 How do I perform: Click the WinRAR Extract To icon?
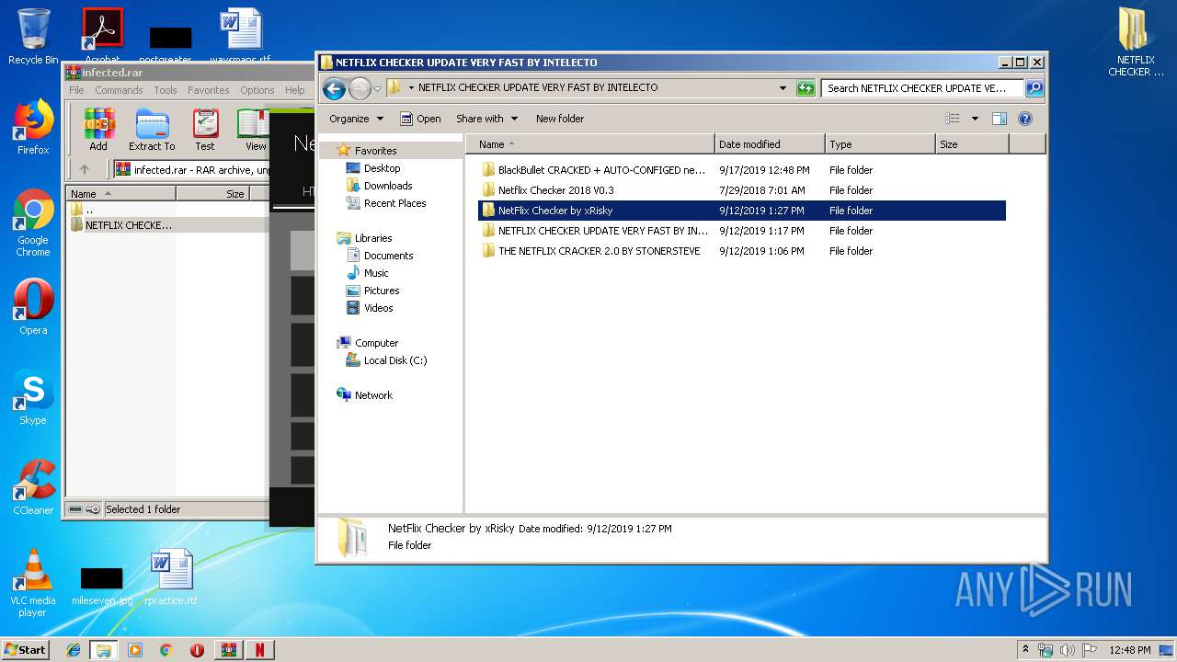[152, 130]
